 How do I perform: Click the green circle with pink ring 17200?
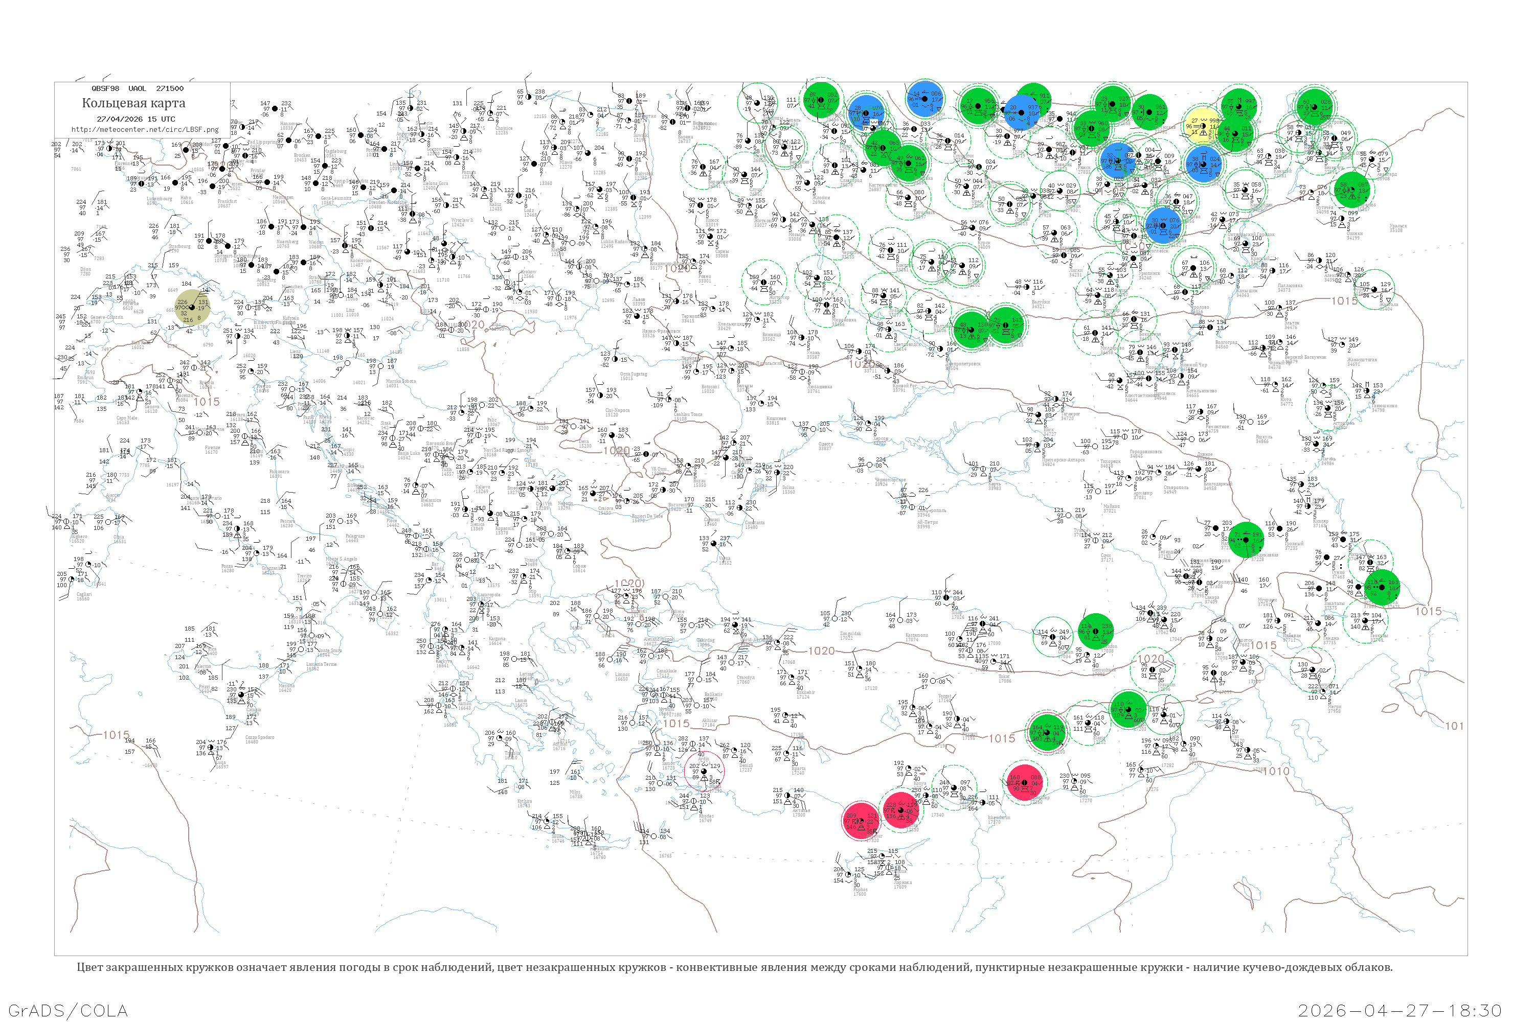[x=1047, y=733]
